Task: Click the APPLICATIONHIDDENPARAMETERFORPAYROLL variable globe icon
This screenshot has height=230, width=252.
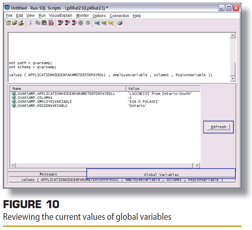Action: [x=14, y=94]
